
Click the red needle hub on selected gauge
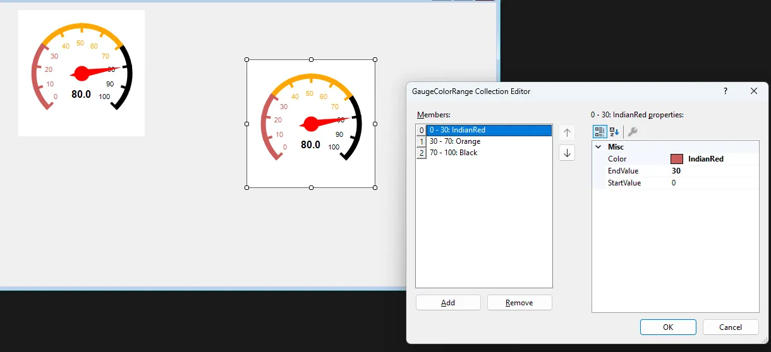pyautogui.click(x=310, y=124)
